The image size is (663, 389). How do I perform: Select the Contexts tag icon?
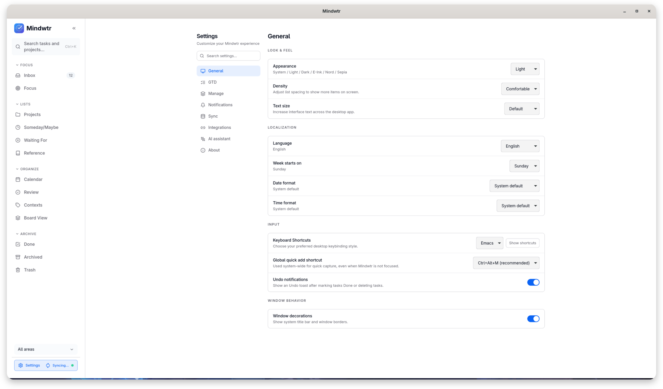[x=18, y=205]
